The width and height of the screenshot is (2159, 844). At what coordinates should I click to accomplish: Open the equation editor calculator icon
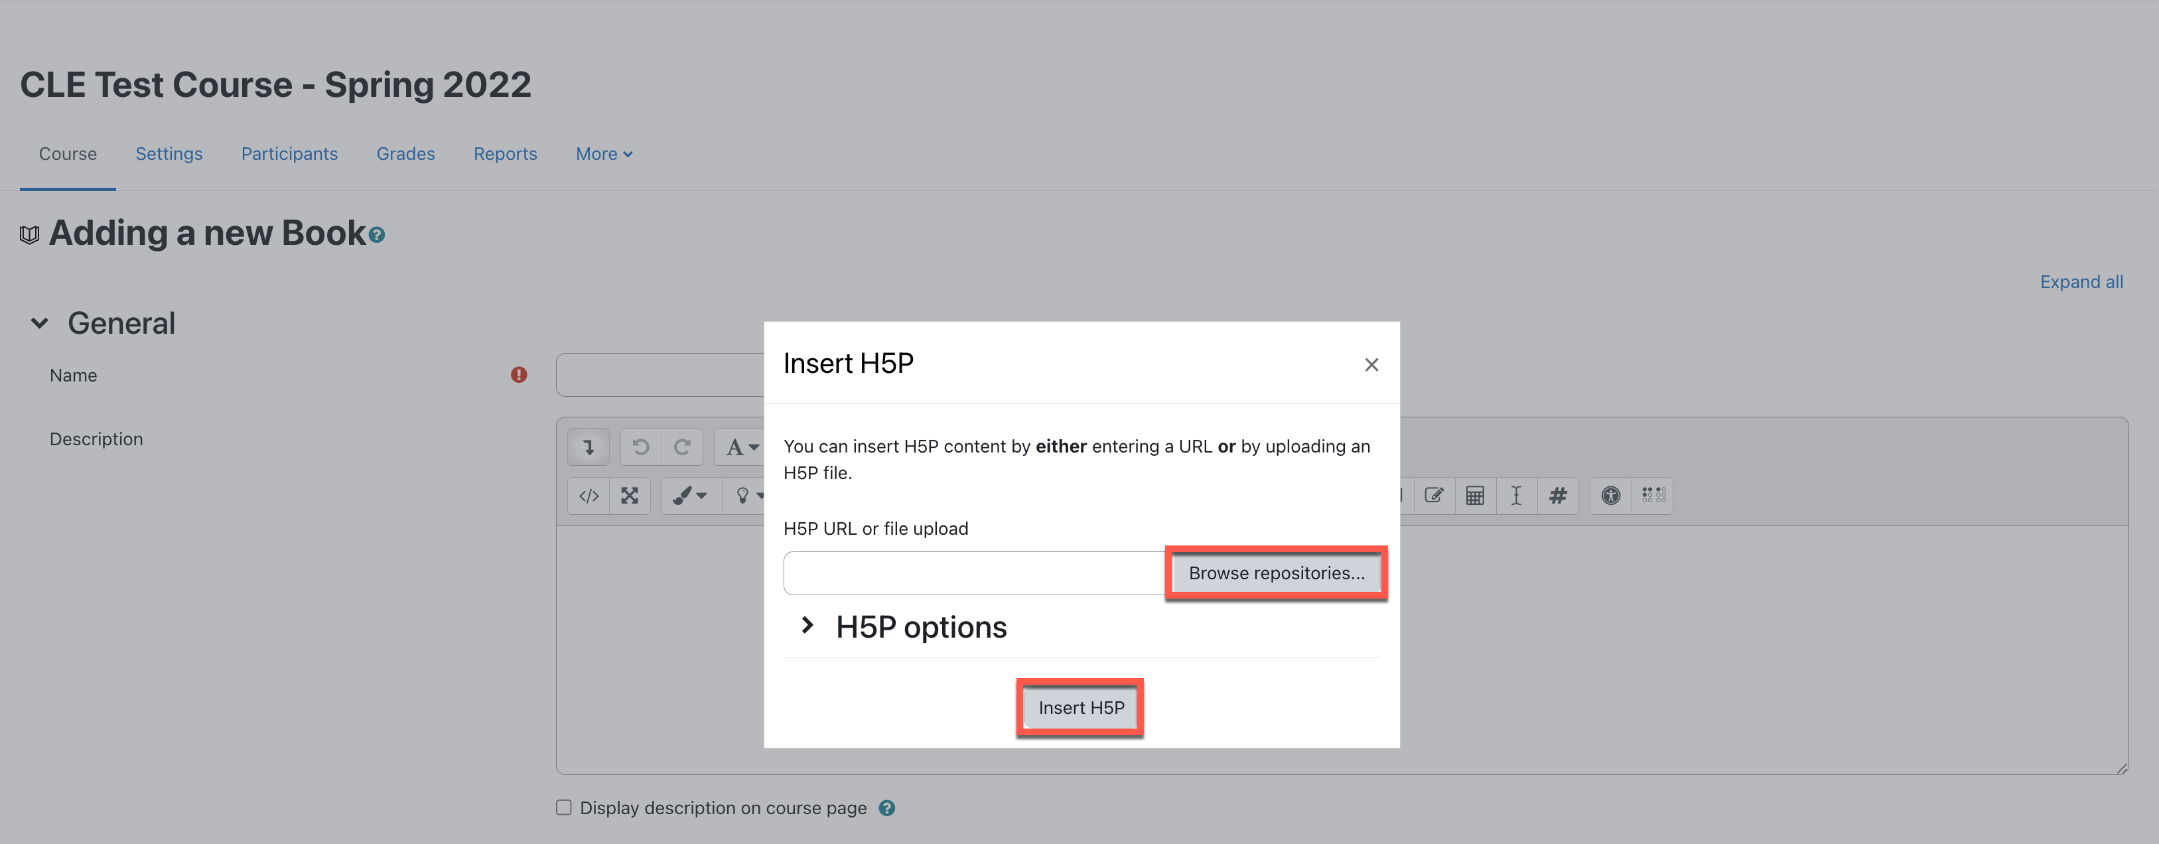point(1475,496)
